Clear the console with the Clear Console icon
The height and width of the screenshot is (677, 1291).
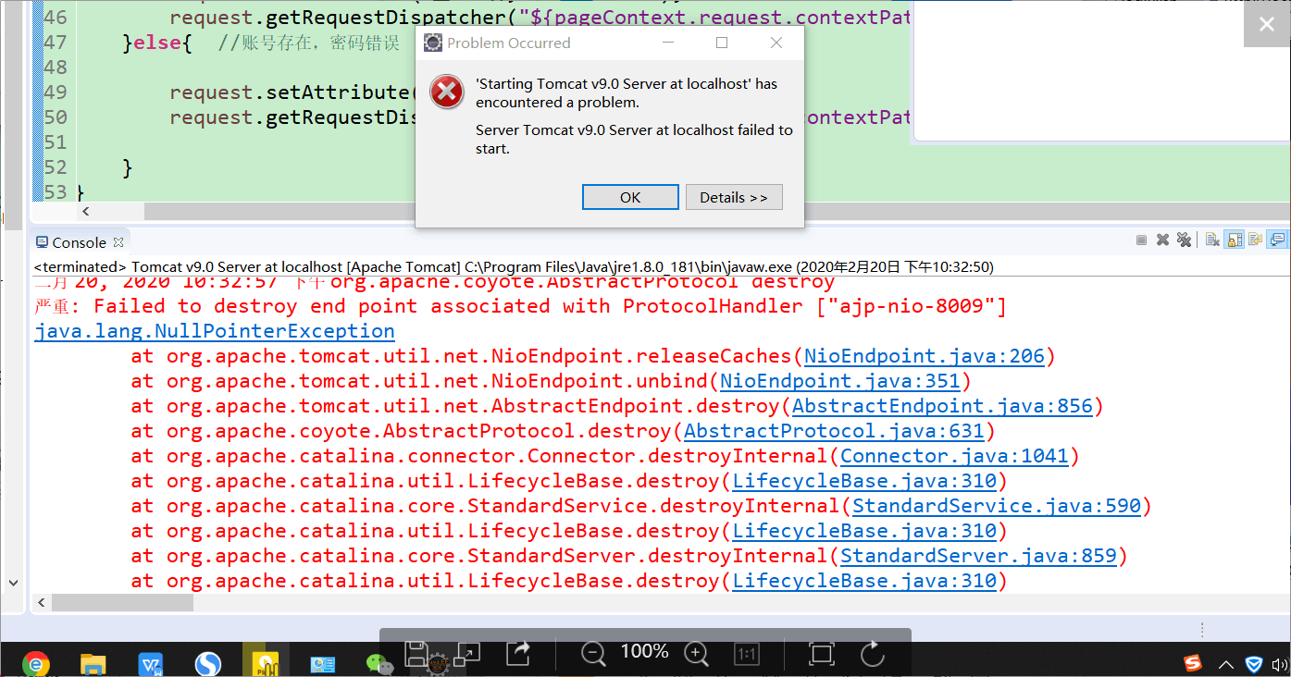[1212, 240]
